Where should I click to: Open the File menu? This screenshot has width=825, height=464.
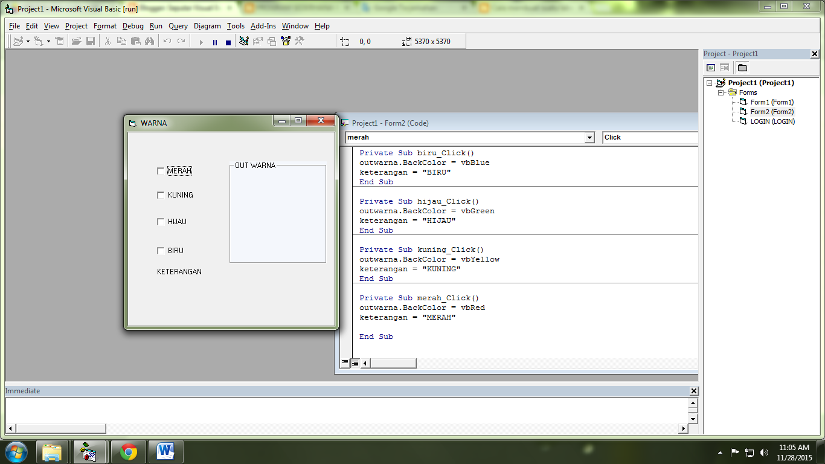point(14,26)
